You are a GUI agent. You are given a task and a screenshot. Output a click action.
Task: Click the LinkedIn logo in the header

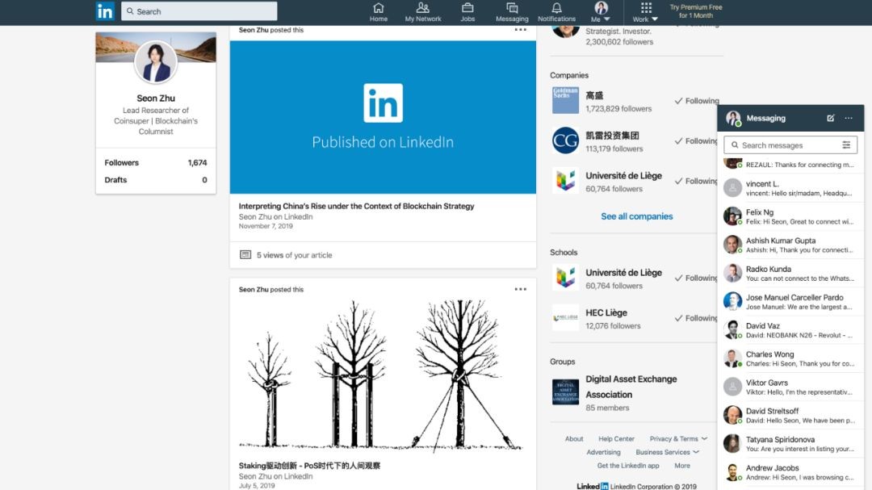point(104,11)
